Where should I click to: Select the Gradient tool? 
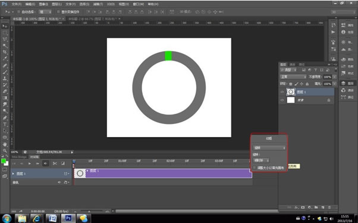[5, 98]
